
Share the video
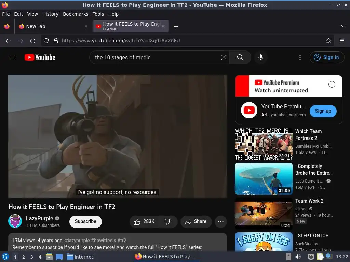[x=196, y=221]
